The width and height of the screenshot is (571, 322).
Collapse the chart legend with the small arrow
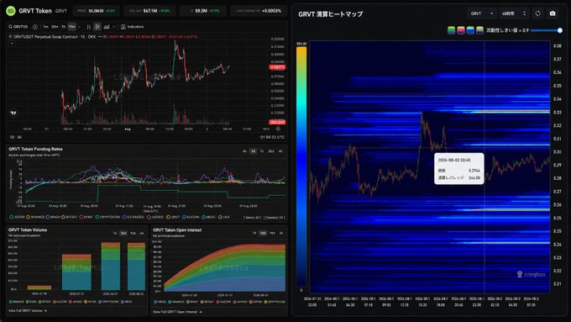click(x=12, y=43)
